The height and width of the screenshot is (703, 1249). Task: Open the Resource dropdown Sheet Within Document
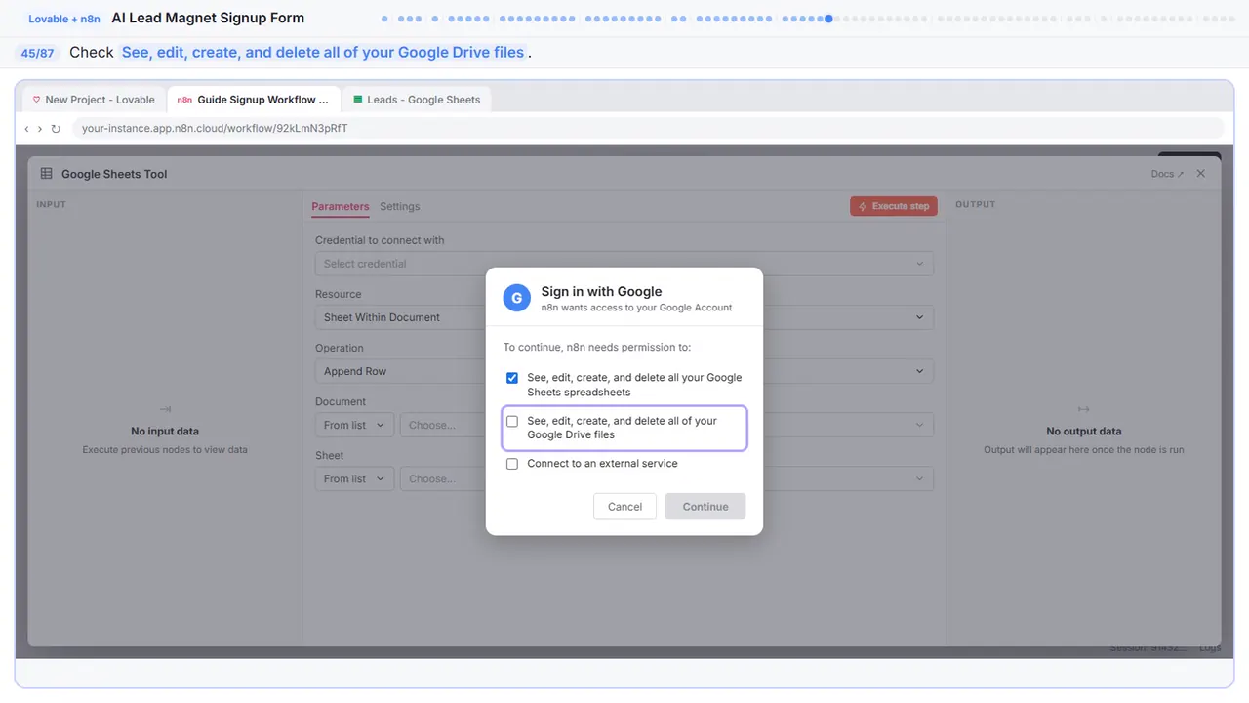[x=624, y=317]
